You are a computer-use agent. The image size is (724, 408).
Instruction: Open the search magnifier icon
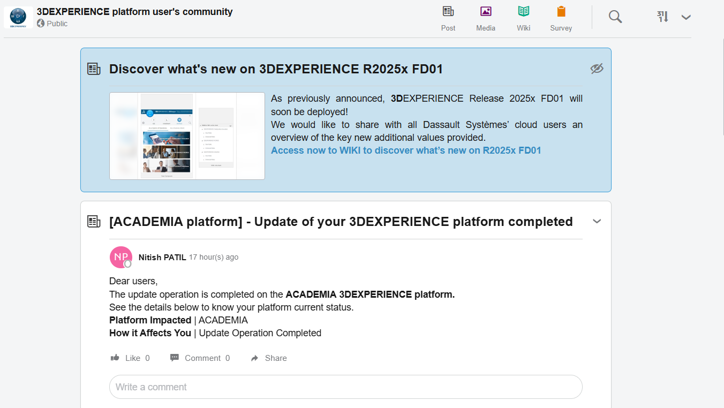[x=615, y=17]
